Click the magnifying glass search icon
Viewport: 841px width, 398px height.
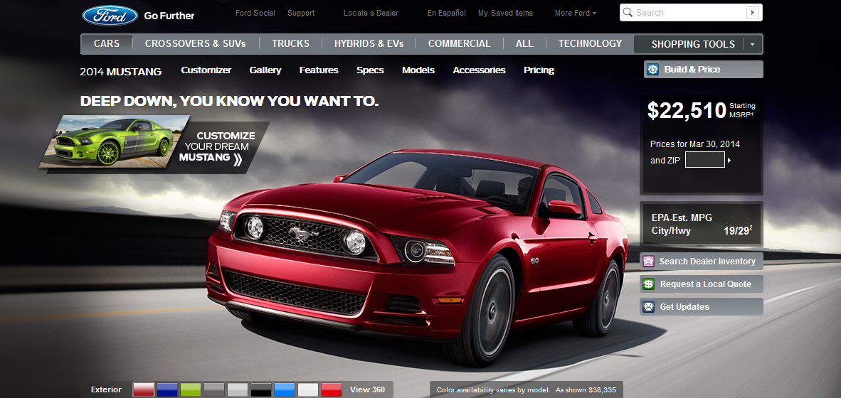coord(628,13)
